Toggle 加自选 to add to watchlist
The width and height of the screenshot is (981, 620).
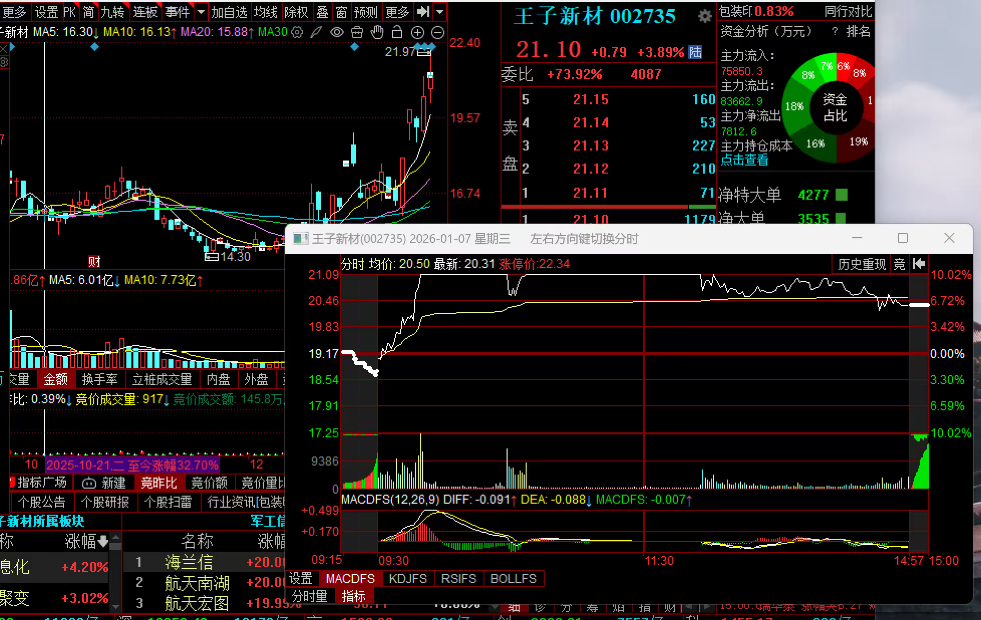[x=229, y=12]
